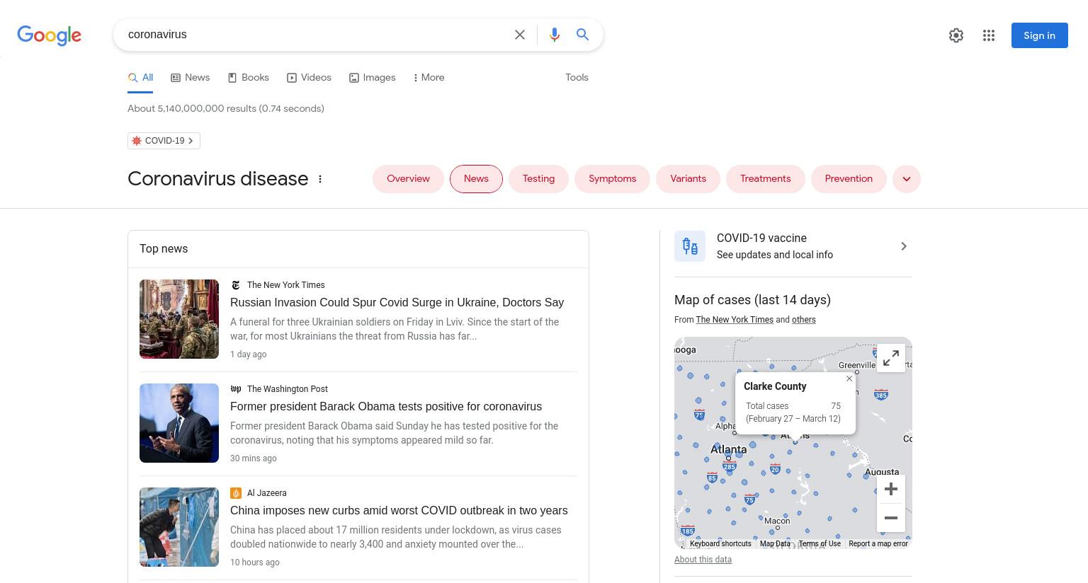1088x583 pixels.
Task: Click inside the coronavirus search field
Action: click(315, 35)
